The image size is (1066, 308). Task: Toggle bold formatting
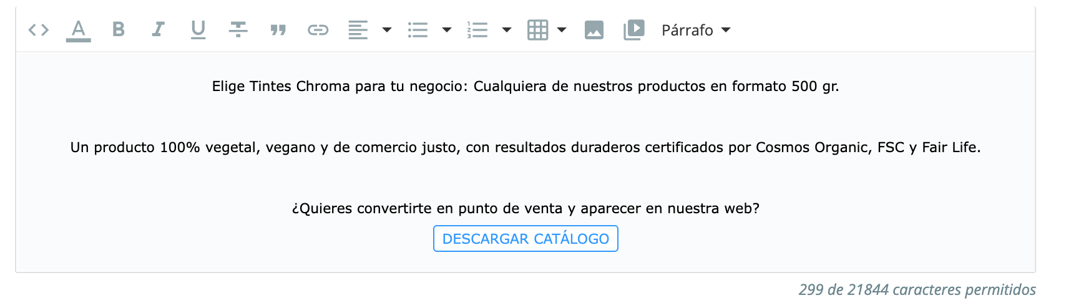coord(118,29)
